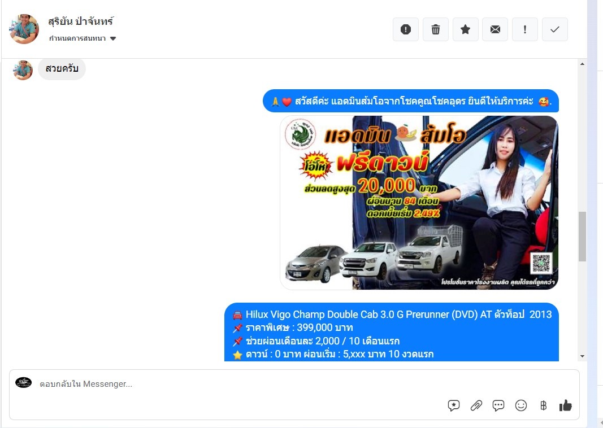The height and width of the screenshot is (428, 603).
Task: Select the สวัสดีค่ะ admin greeting message
Action: 411,101
